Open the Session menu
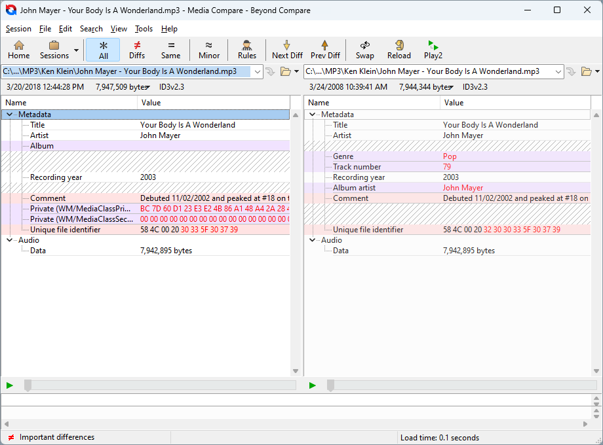Image resolution: width=603 pixels, height=445 pixels. click(18, 29)
